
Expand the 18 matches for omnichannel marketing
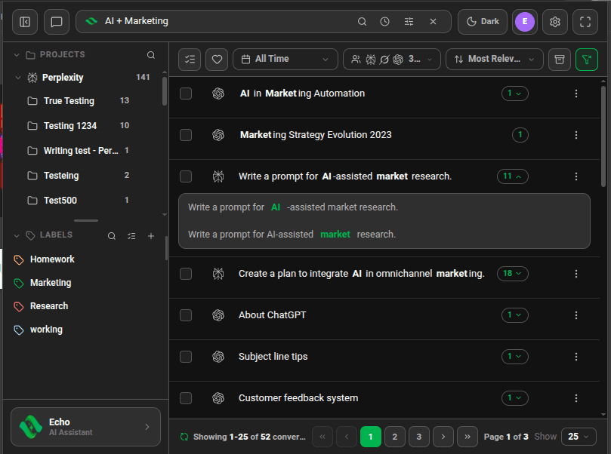point(512,274)
